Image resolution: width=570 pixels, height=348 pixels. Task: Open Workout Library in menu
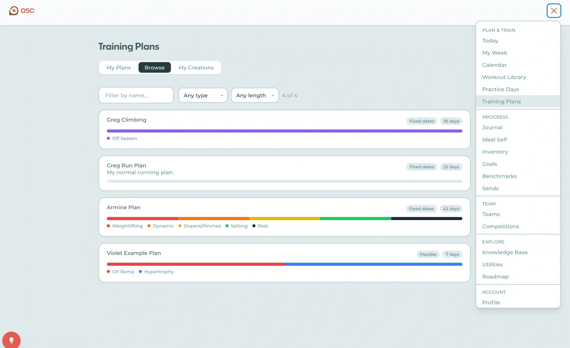point(518,77)
